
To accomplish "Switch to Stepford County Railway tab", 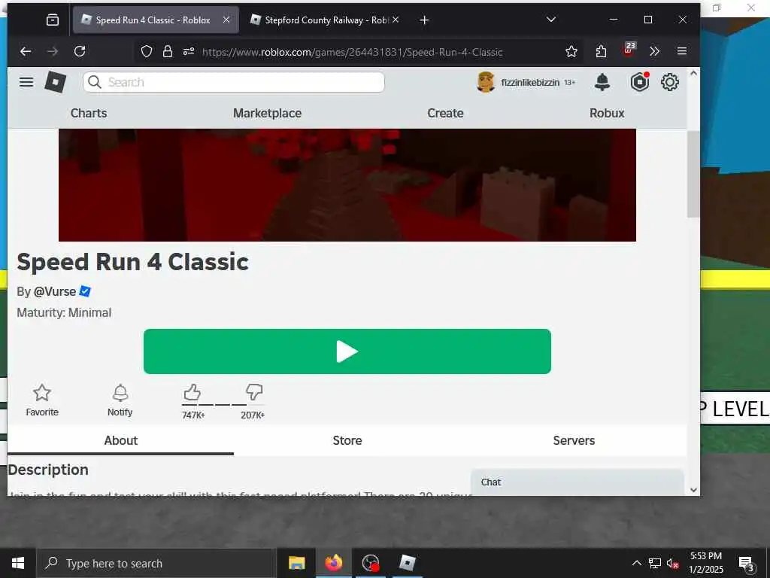I will (x=326, y=20).
